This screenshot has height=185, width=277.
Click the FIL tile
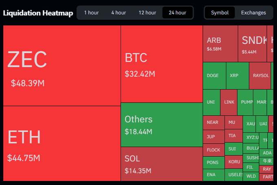click(251, 167)
